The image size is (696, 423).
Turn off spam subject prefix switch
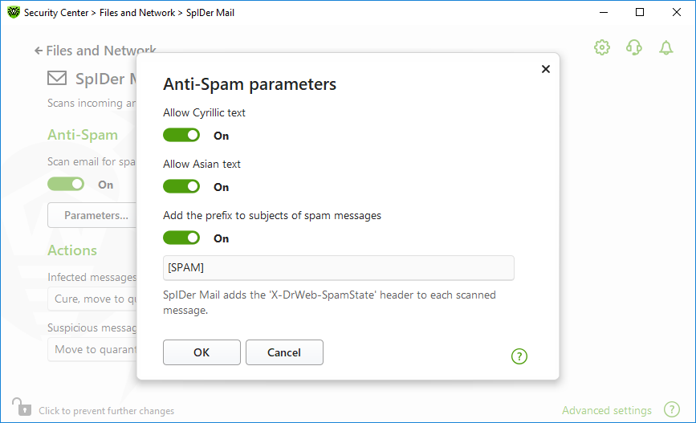click(181, 238)
